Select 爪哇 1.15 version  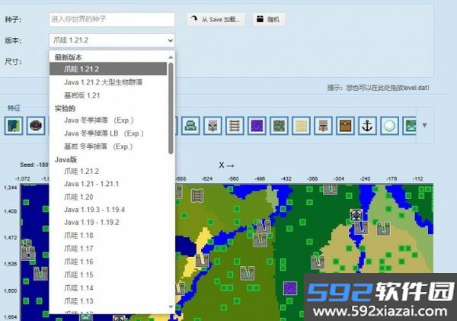tap(108, 275)
